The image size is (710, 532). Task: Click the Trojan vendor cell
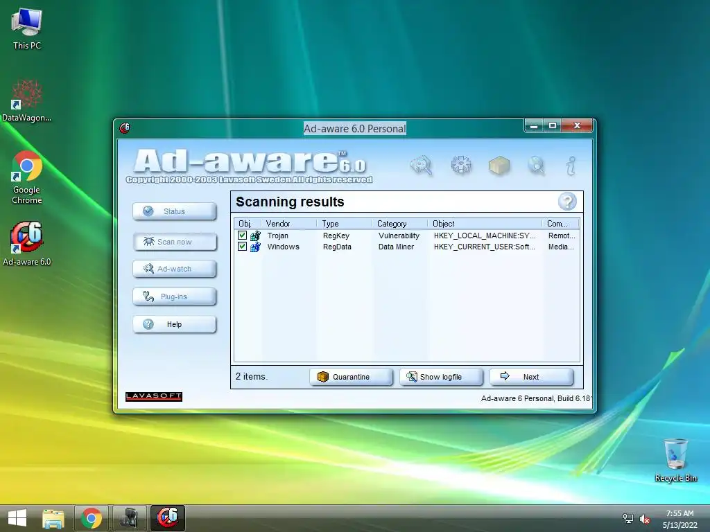pos(277,236)
